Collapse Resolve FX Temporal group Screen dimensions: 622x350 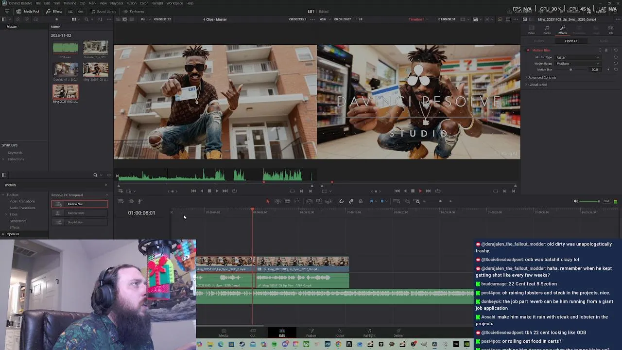[x=107, y=195]
